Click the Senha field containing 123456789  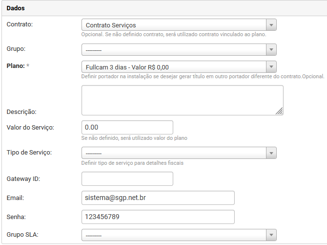coord(158,217)
